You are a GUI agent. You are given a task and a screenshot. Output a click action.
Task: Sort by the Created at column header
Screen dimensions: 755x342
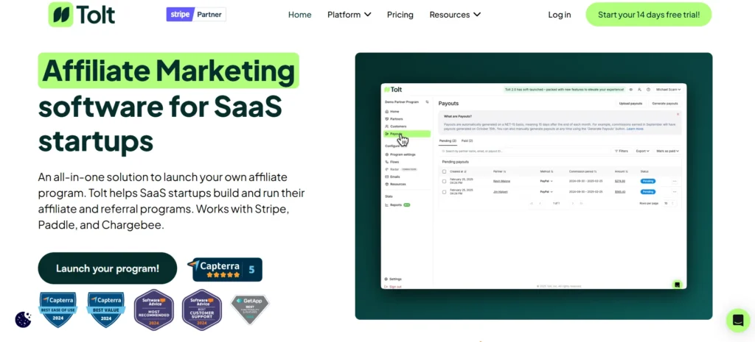coord(458,171)
